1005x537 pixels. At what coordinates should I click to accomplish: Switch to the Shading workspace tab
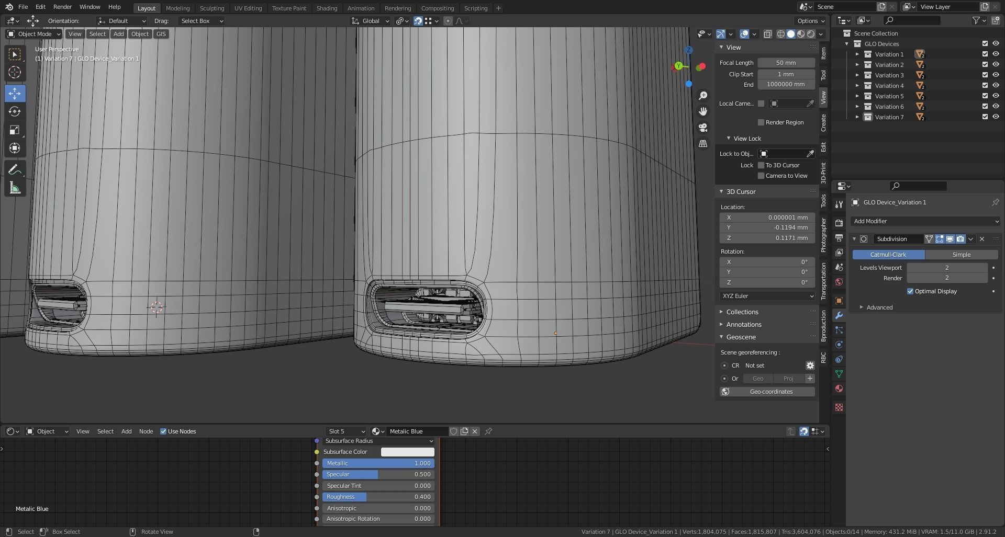tap(327, 8)
